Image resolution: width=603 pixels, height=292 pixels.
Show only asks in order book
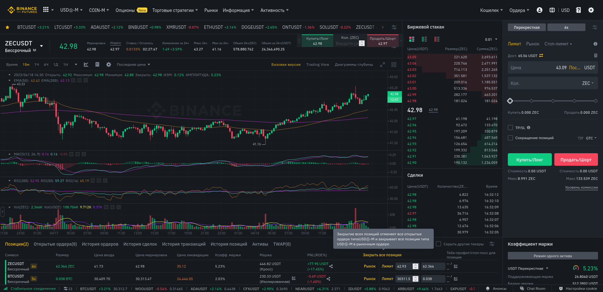(437, 39)
